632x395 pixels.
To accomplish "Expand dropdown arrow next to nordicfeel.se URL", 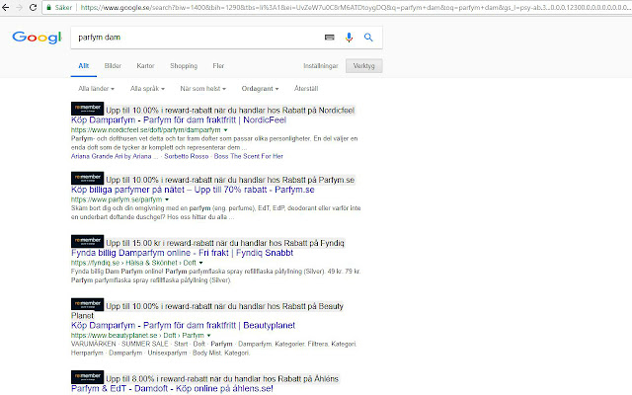I will pos(226,130).
